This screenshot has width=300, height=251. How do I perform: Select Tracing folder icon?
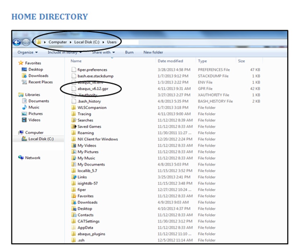(74, 114)
